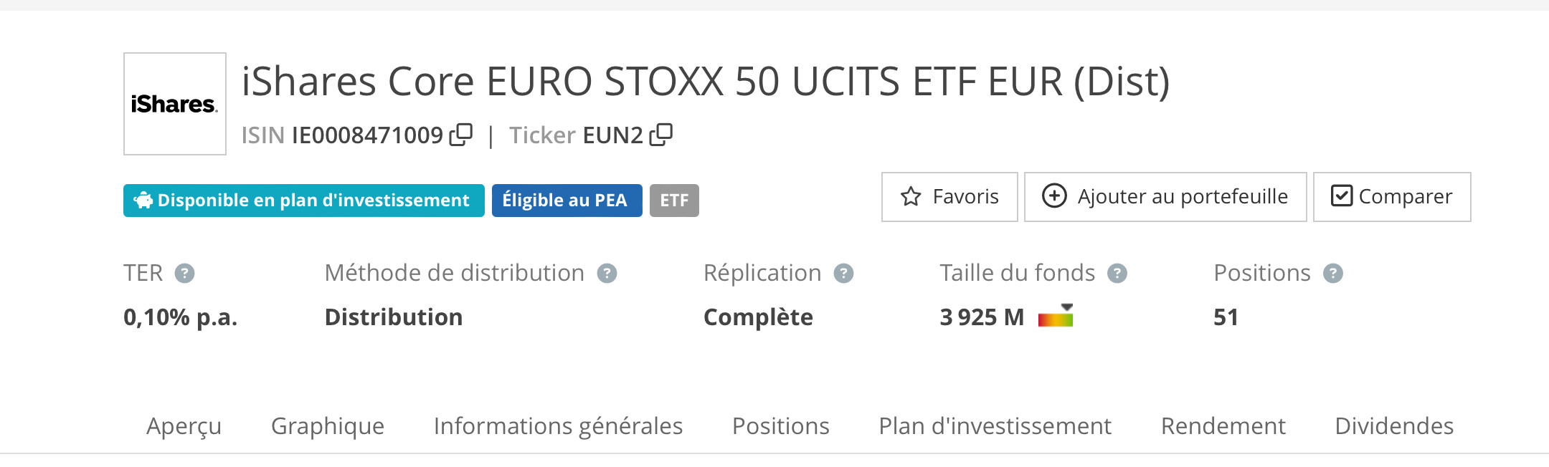Viewport: 1549px width, 467px height.
Task: Open the Méthode de distribution help icon
Action: (607, 274)
